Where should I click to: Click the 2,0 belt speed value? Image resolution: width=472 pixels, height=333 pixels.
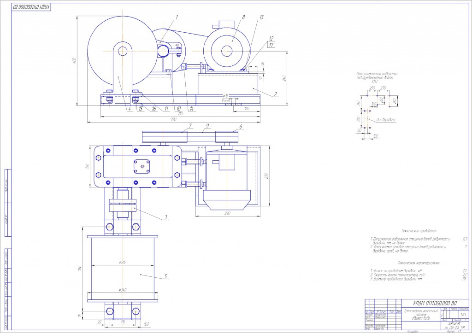click(465, 275)
